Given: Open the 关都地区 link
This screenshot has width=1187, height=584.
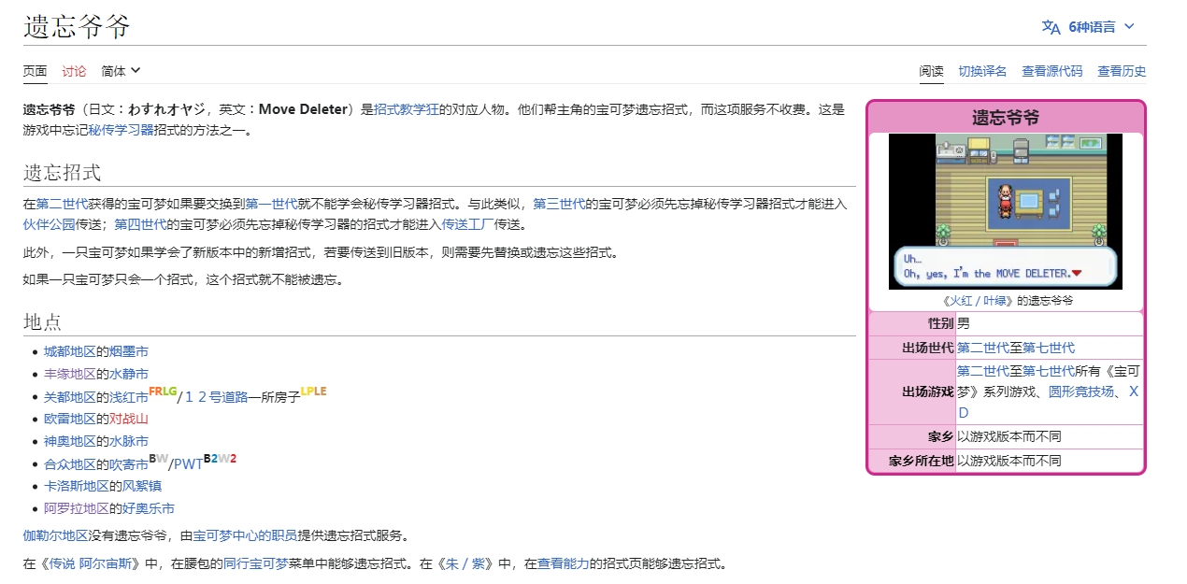Looking at the screenshot, I should [x=70, y=397].
